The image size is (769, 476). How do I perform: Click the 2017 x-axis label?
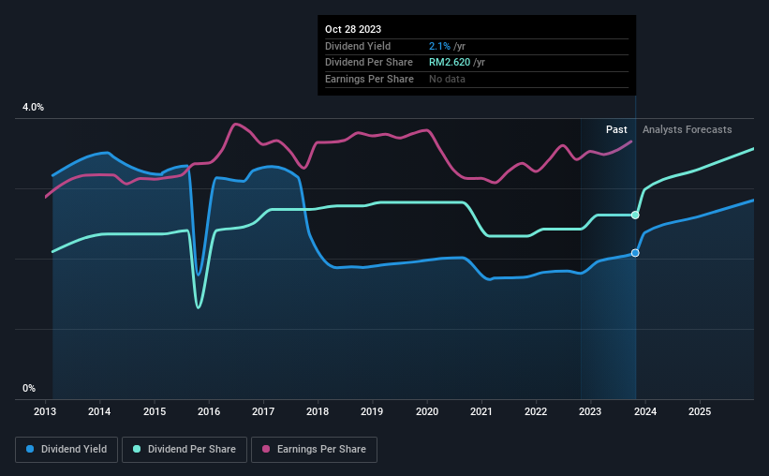[x=263, y=411]
